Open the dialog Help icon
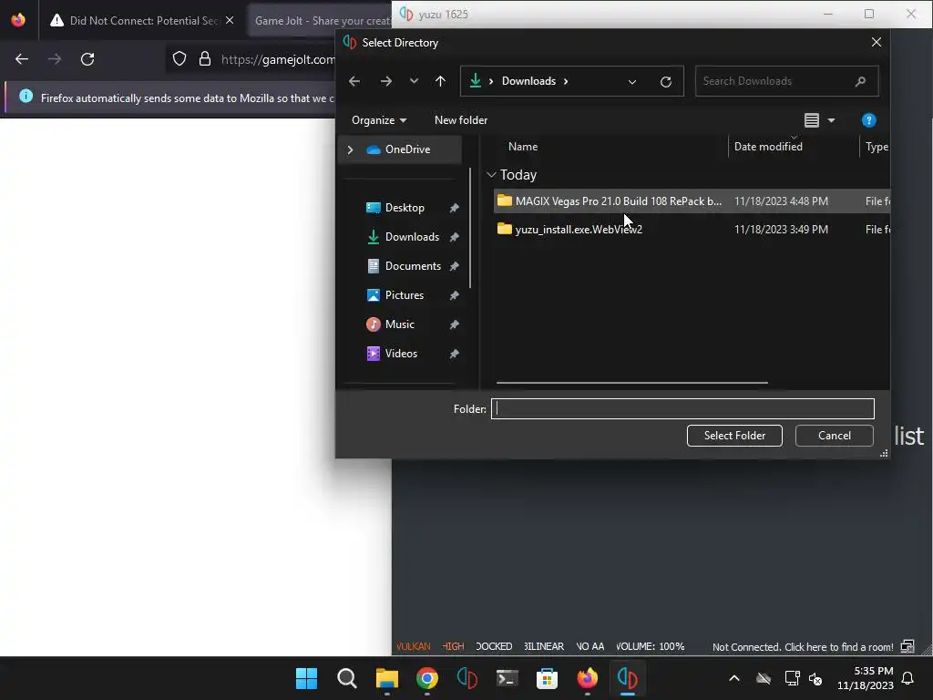 tap(868, 120)
